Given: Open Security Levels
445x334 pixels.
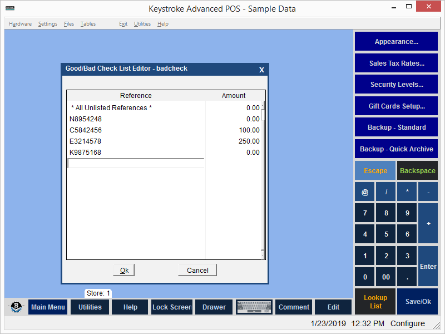Looking at the screenshot, I should point(396,85).
